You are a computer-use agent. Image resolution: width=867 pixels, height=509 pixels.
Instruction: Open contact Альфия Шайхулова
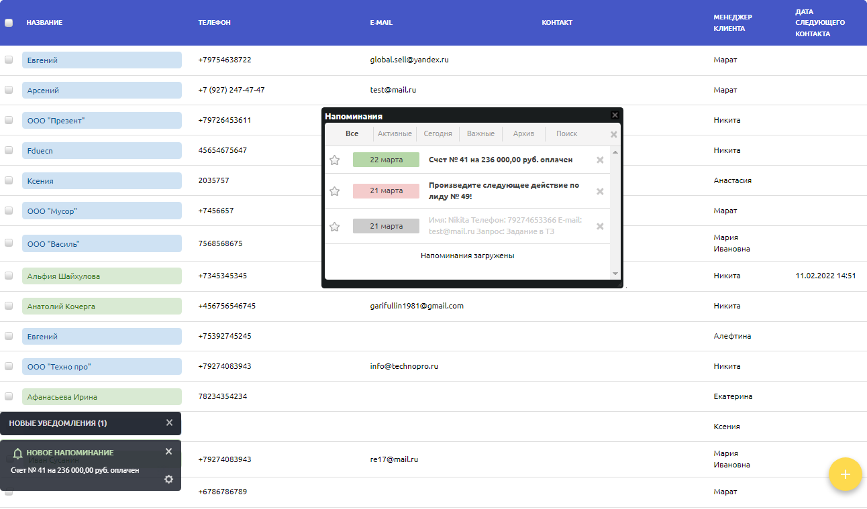tap(64, 276)
